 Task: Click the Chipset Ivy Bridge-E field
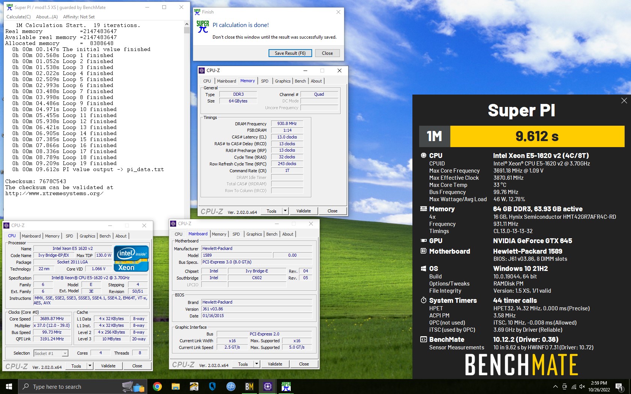pos(257,271)
